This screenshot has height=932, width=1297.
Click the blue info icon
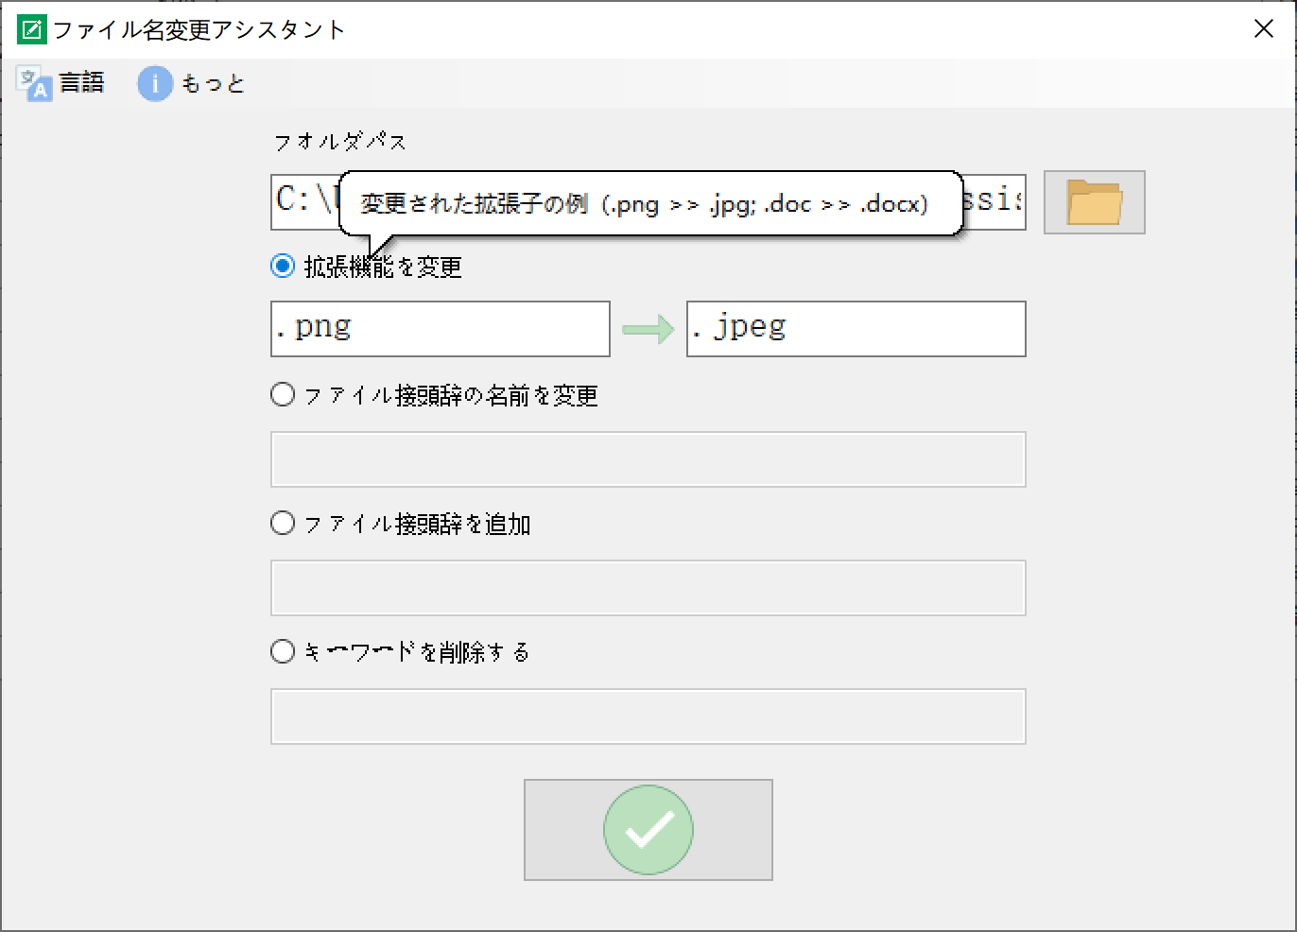click(155, 83)
